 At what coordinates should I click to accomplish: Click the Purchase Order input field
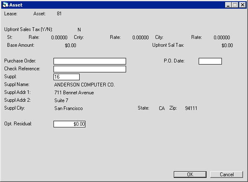click(x=90, y=61)
